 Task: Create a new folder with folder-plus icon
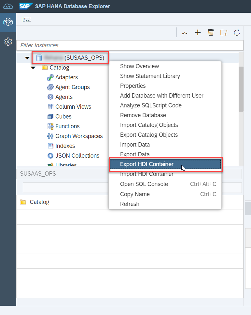coord(224,33)
